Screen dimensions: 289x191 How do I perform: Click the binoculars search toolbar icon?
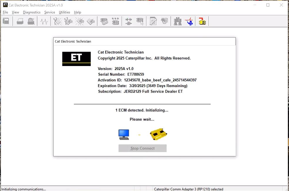(x=178, y=21)
